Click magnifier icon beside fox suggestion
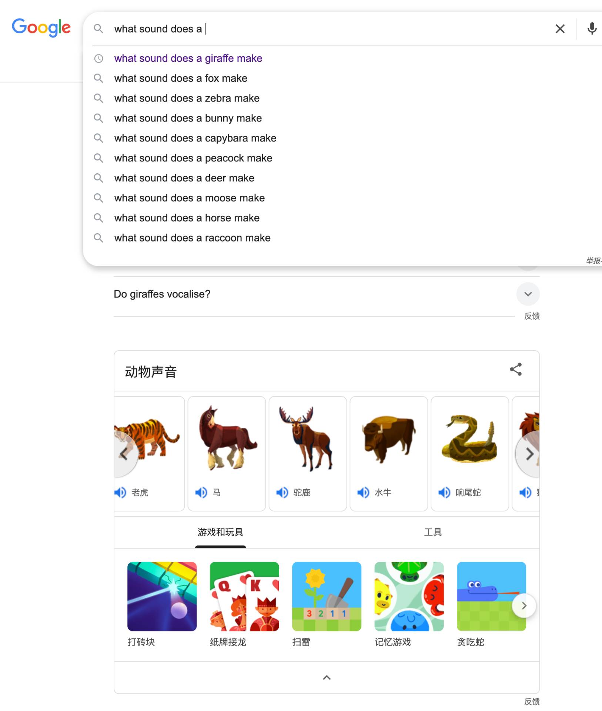Viewport: 602px width, 711px height. tap(98, 78)
